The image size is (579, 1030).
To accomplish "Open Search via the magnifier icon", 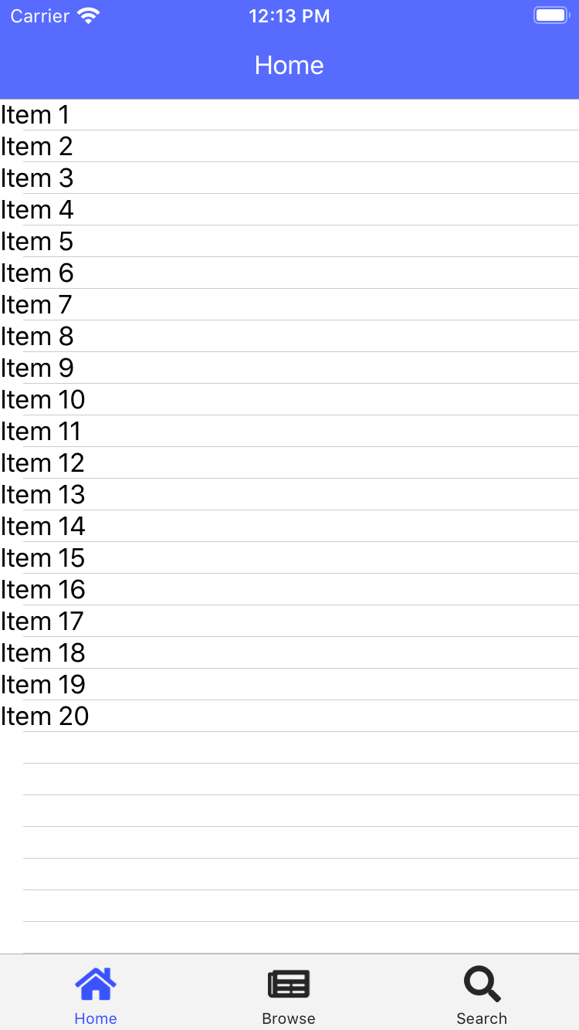I will (481, 983).
